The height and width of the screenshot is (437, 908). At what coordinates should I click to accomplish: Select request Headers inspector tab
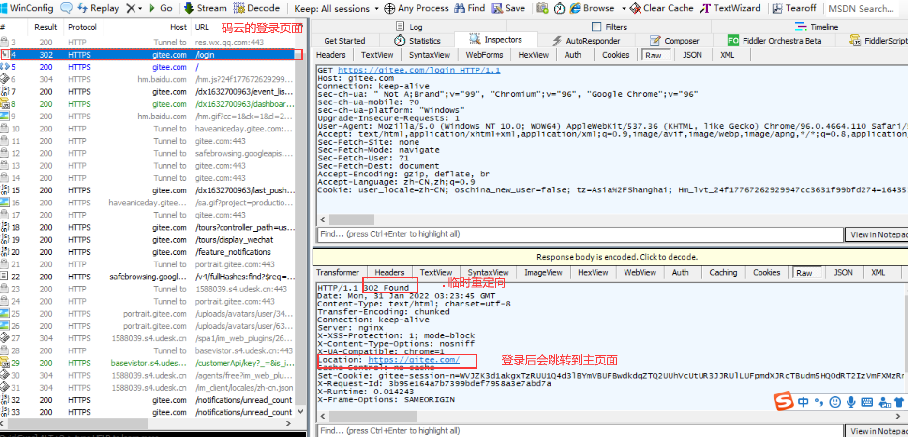(331, 55)
